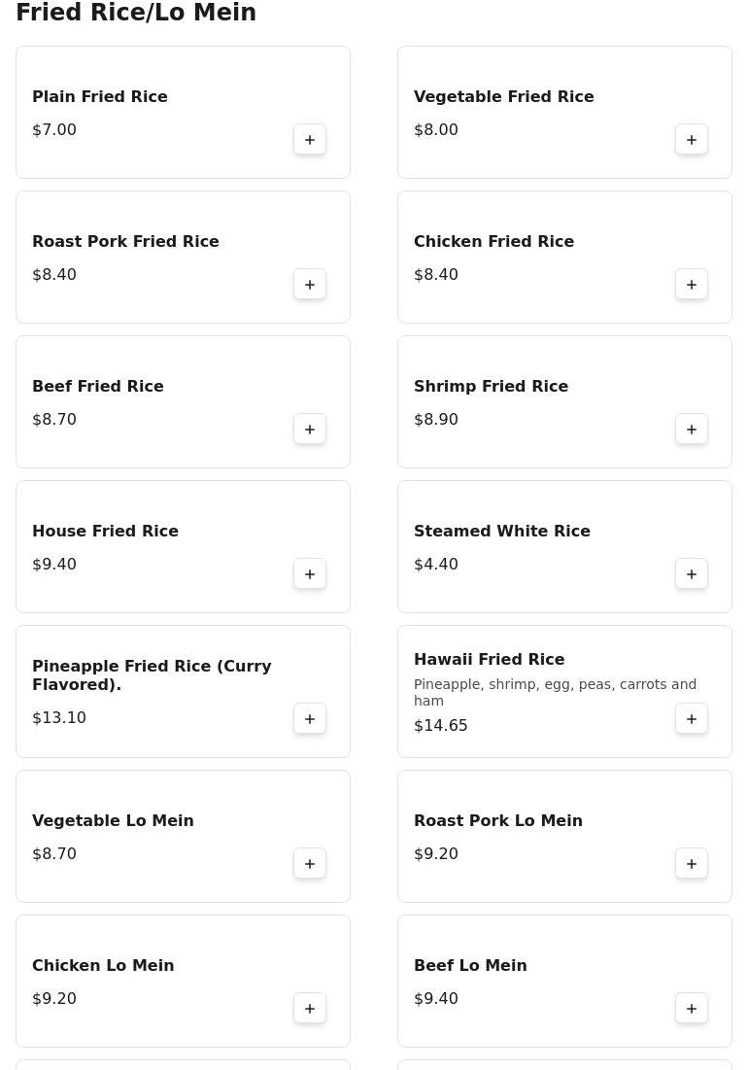Add Beef Lo Mein to cart

coord(692,1009)
